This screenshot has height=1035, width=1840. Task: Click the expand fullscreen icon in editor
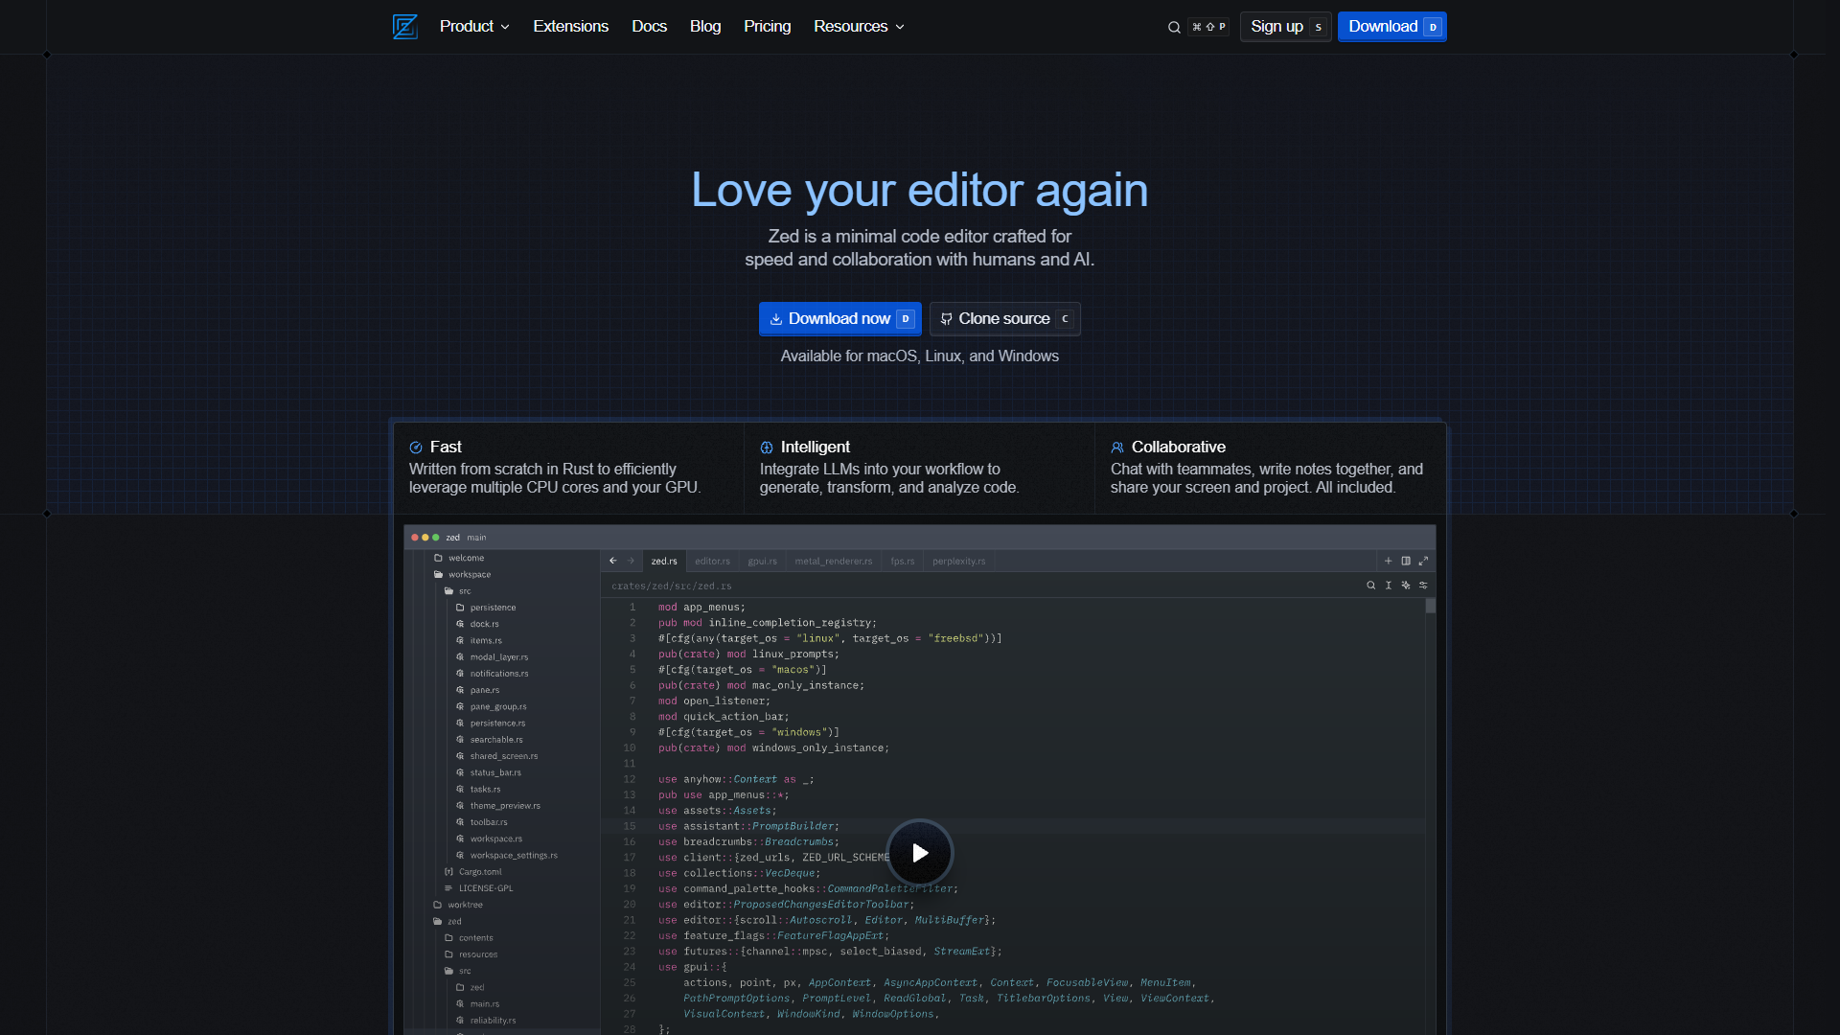[x=1423, y=561]
